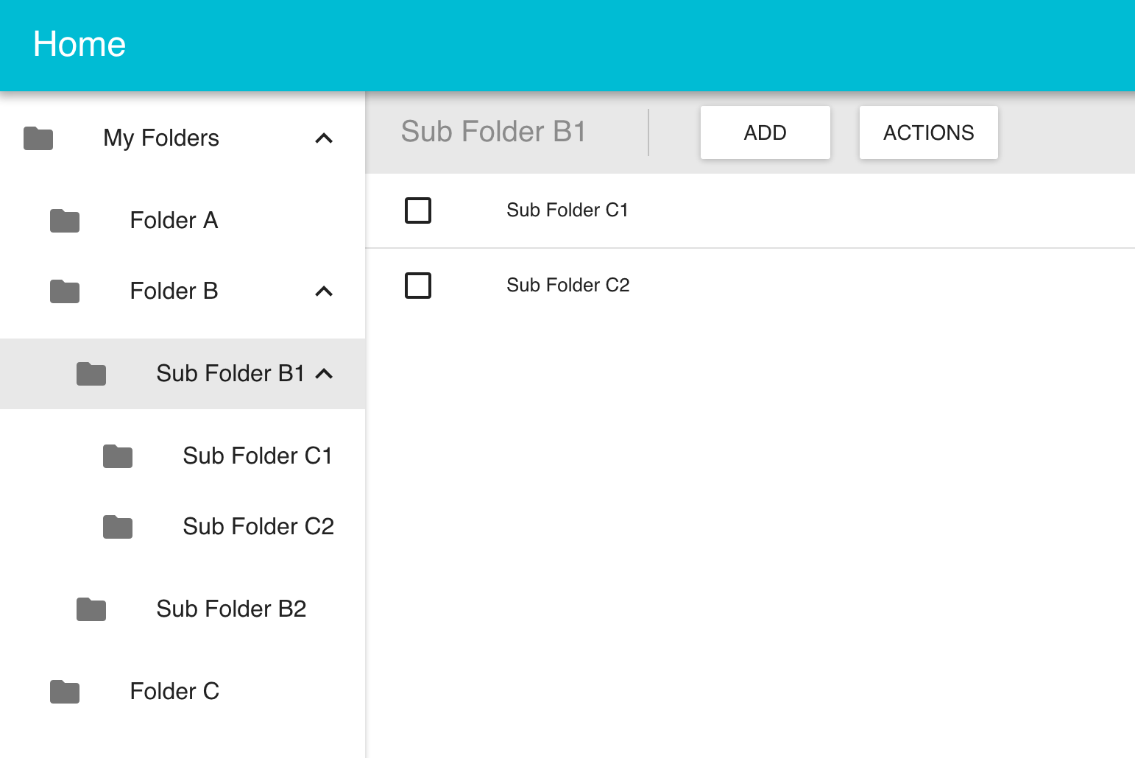Check the Sub Folder C1 checkbox

tap(417, 210)
